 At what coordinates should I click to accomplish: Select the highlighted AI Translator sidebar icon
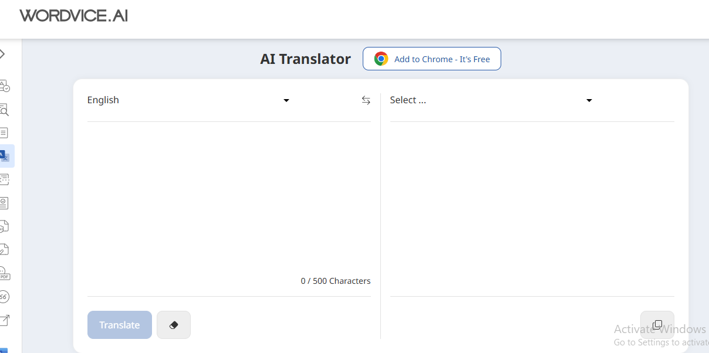pos(5,156)
